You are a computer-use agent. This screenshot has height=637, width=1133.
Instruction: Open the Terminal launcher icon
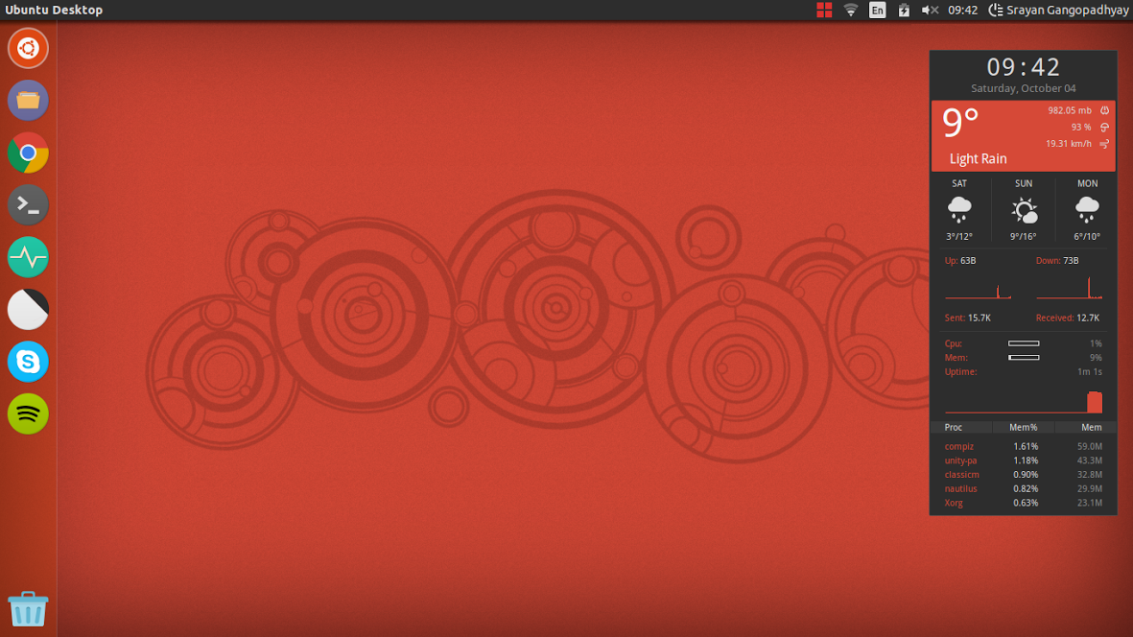click(x=28, y=205)
